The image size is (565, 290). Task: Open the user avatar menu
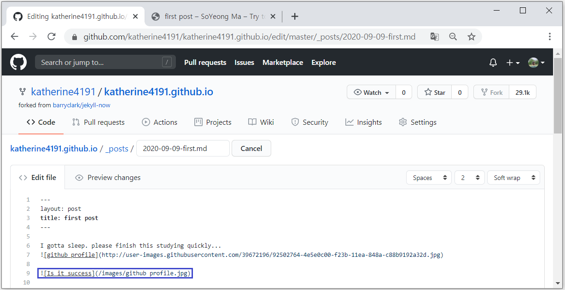536,63
